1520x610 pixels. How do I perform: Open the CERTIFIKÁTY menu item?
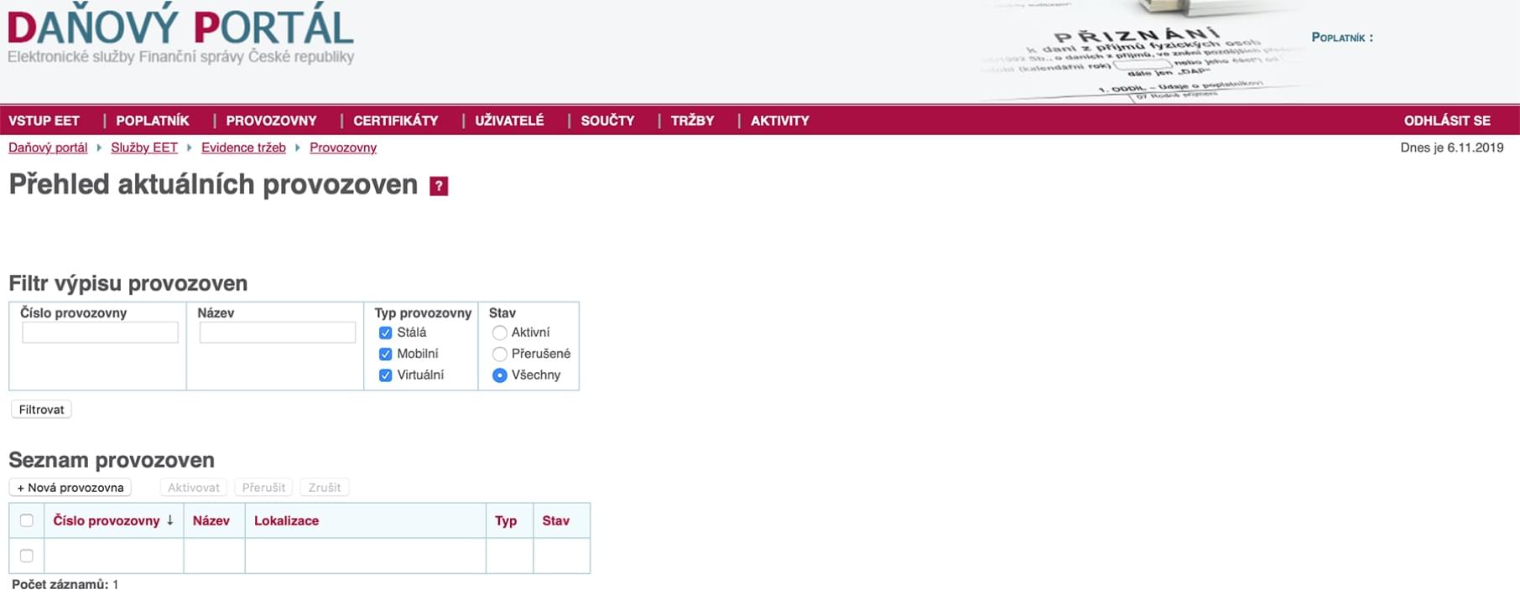395,121
